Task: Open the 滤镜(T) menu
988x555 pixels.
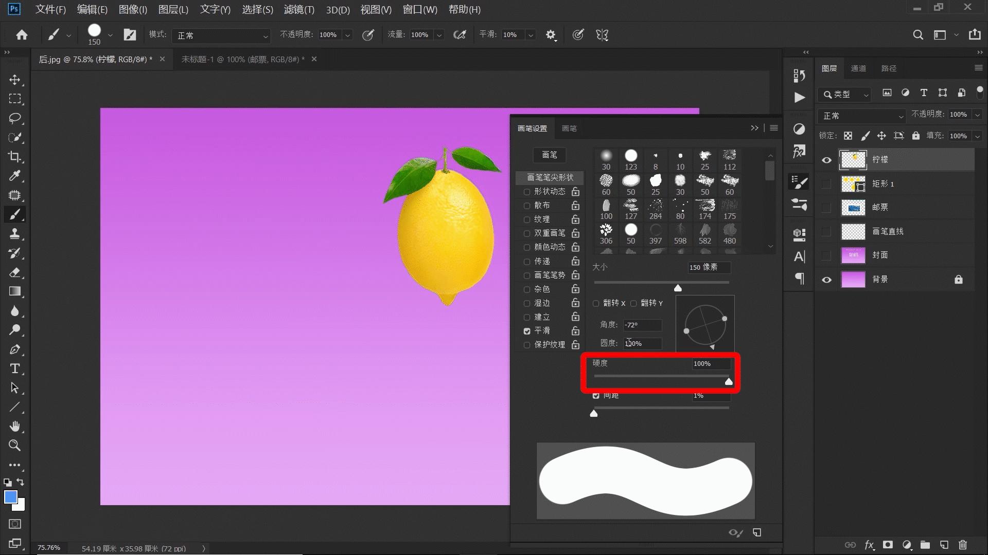Action: [x=299, y=9]
